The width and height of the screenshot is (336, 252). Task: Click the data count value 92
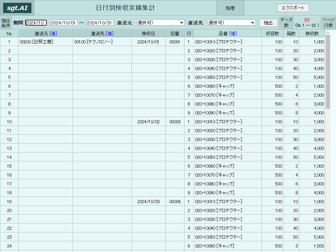(x=307, y=20)
